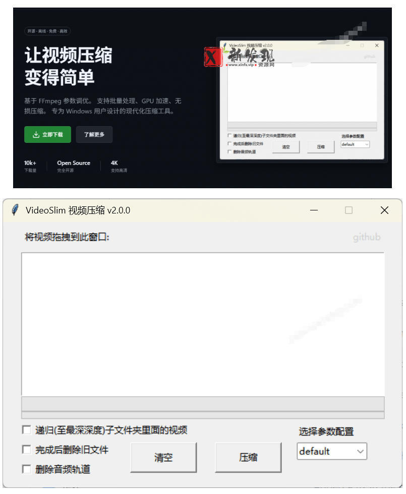Viewport: 406px width, 494px height.
Task: Click the 清空 button in the banner preview
Action: [285, 147]
